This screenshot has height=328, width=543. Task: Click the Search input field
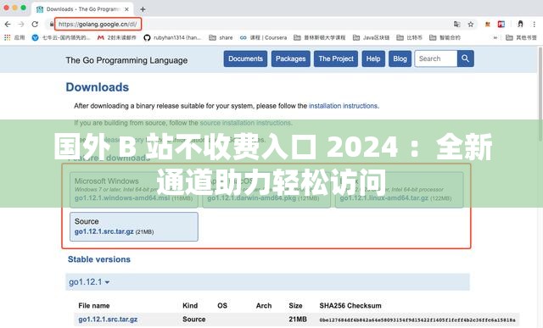(x=436, y=58)
